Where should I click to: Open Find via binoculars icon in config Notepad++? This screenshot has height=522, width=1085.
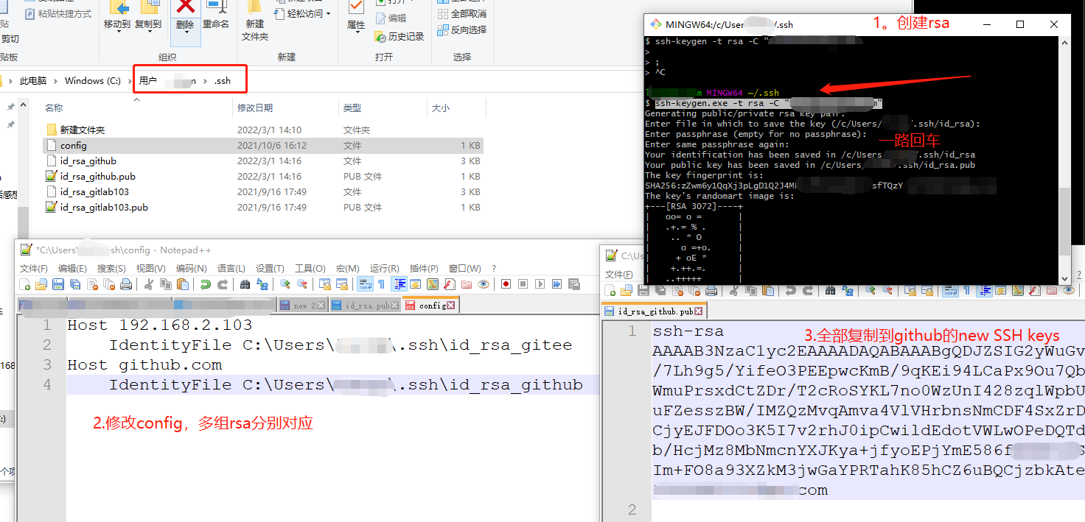coord(245,284)
